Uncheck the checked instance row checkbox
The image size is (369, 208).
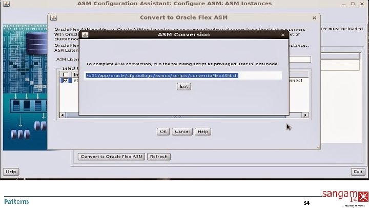tap(66, 81)
